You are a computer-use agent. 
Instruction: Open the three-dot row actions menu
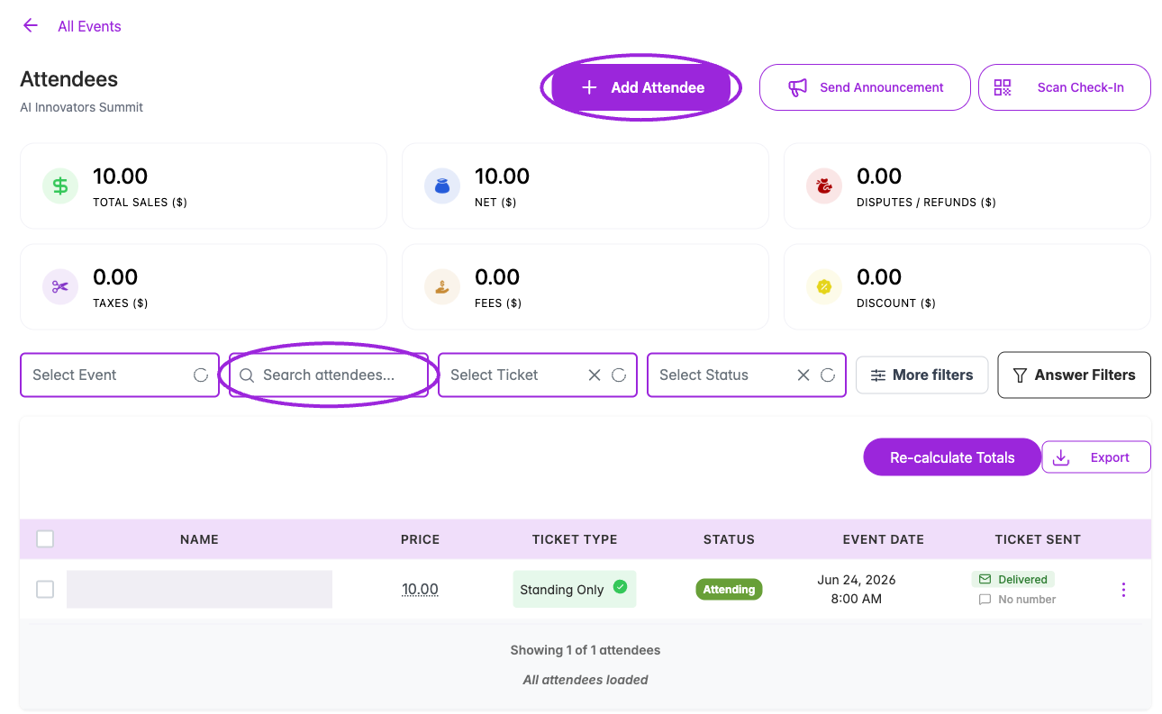point(1123,590)
